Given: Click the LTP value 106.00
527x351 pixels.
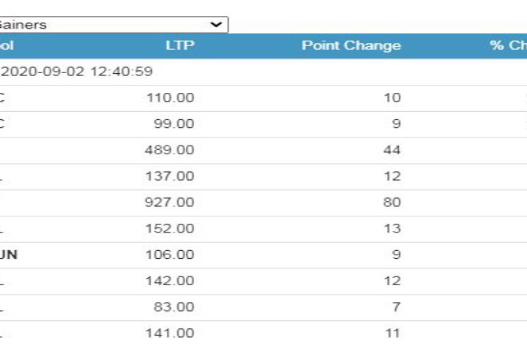Looking at the screenshot, I should tap(170, 255).
